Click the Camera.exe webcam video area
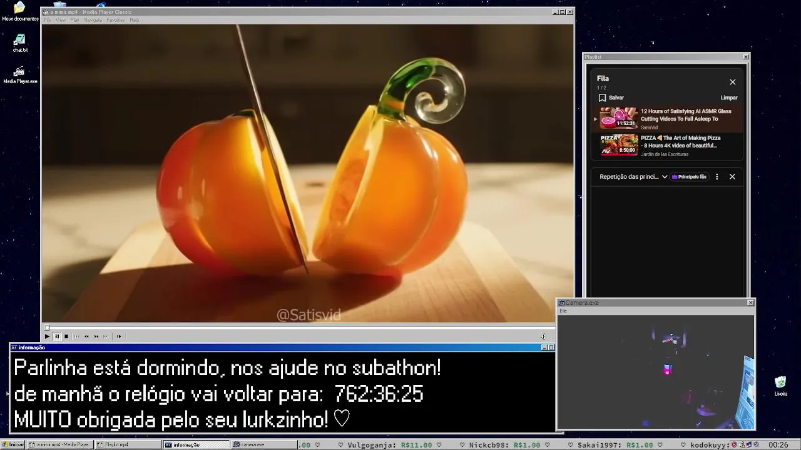Image resolution: width=801 pixels, height=450 pixels. coord(656,372)
